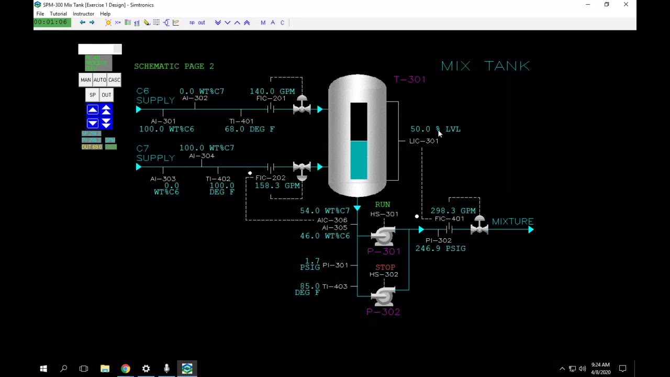670x377 pixels.
Task: Click the FIC-202 C7 supply control valve
Action: (x=302, y=170)
